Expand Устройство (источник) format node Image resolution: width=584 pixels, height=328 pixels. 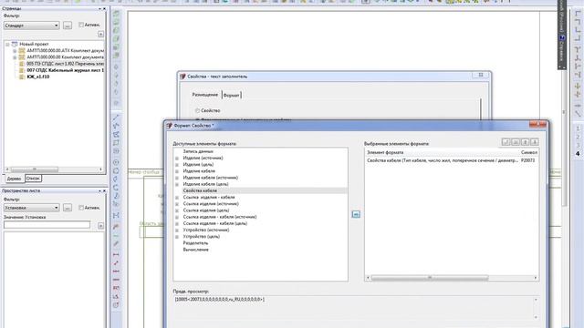177,231
